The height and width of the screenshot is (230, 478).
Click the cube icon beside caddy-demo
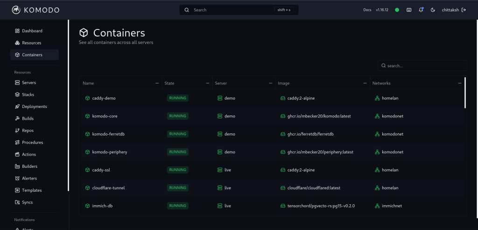[x=87, y=98]
